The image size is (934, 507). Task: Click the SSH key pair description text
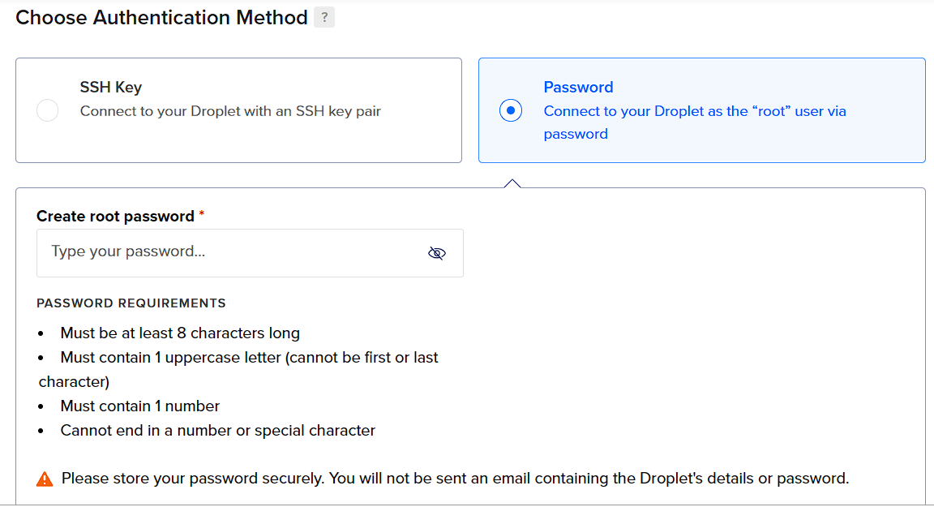point(230,111)
